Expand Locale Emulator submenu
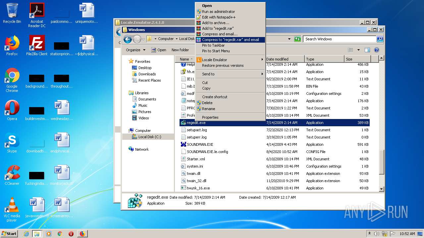Image resolution: width=424 pixels, height=238 pixels. tap(230, 60)
